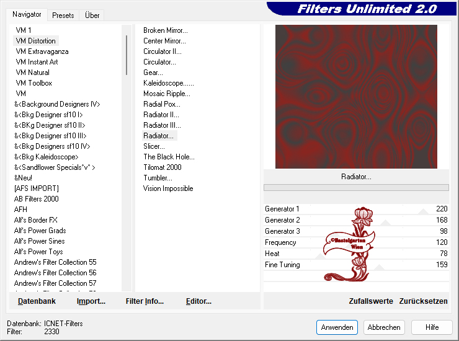The height and width of the screenshot is (341, 459).
Task: Click the Datenbank button
Action: [37, 301]
